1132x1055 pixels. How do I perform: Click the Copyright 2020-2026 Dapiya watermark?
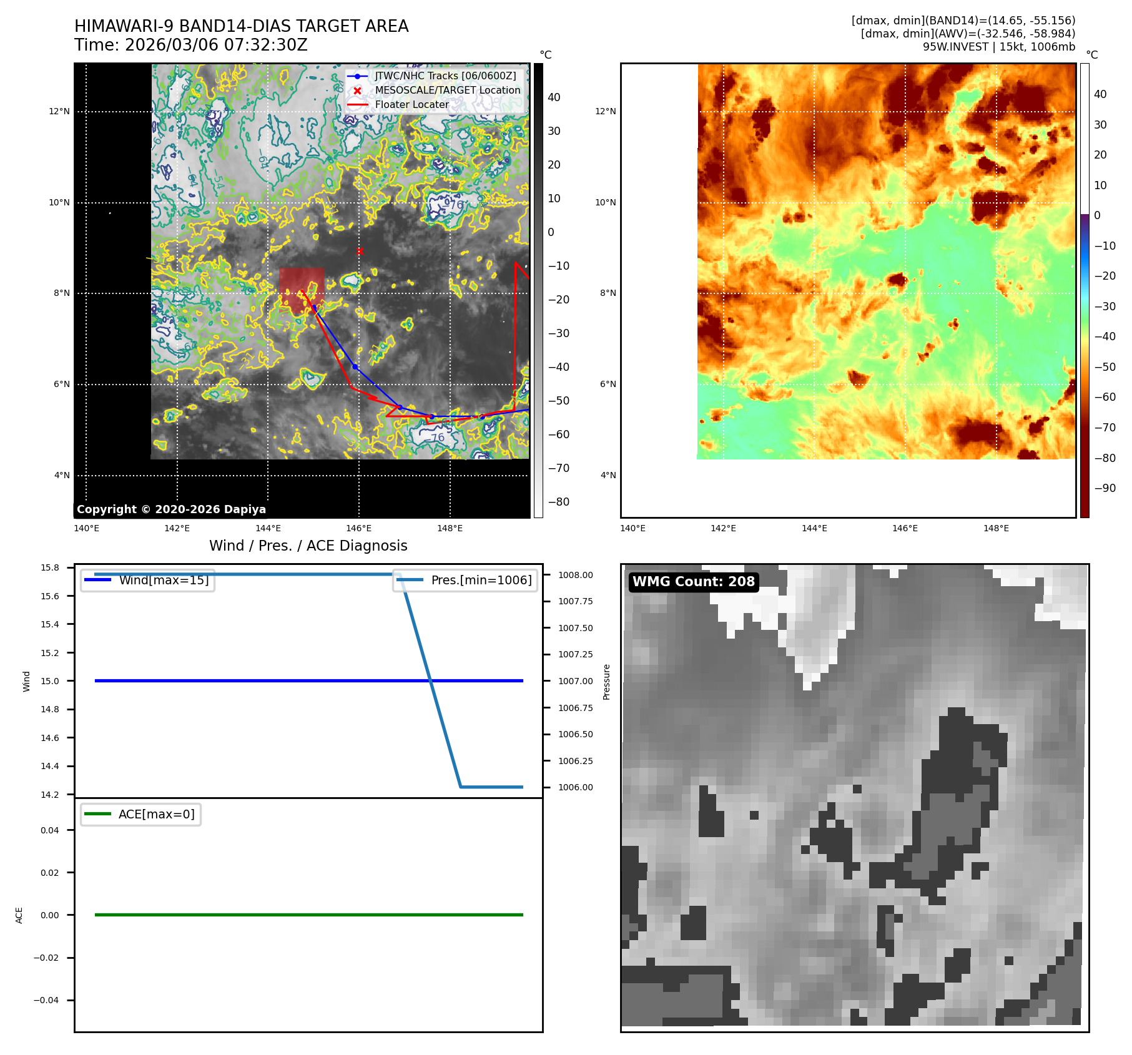pyautogui.click(x=171, y=509)
